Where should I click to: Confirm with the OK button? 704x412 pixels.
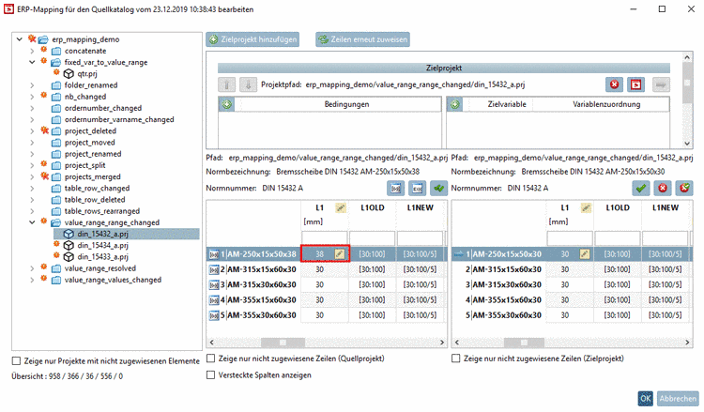[646, 398]
